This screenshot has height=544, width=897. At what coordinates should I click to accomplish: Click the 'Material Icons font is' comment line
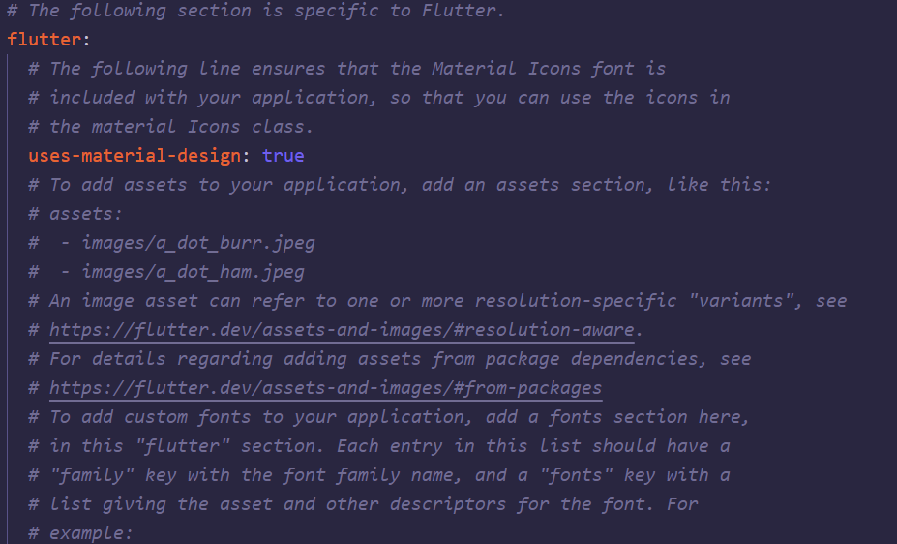(347, 69)
